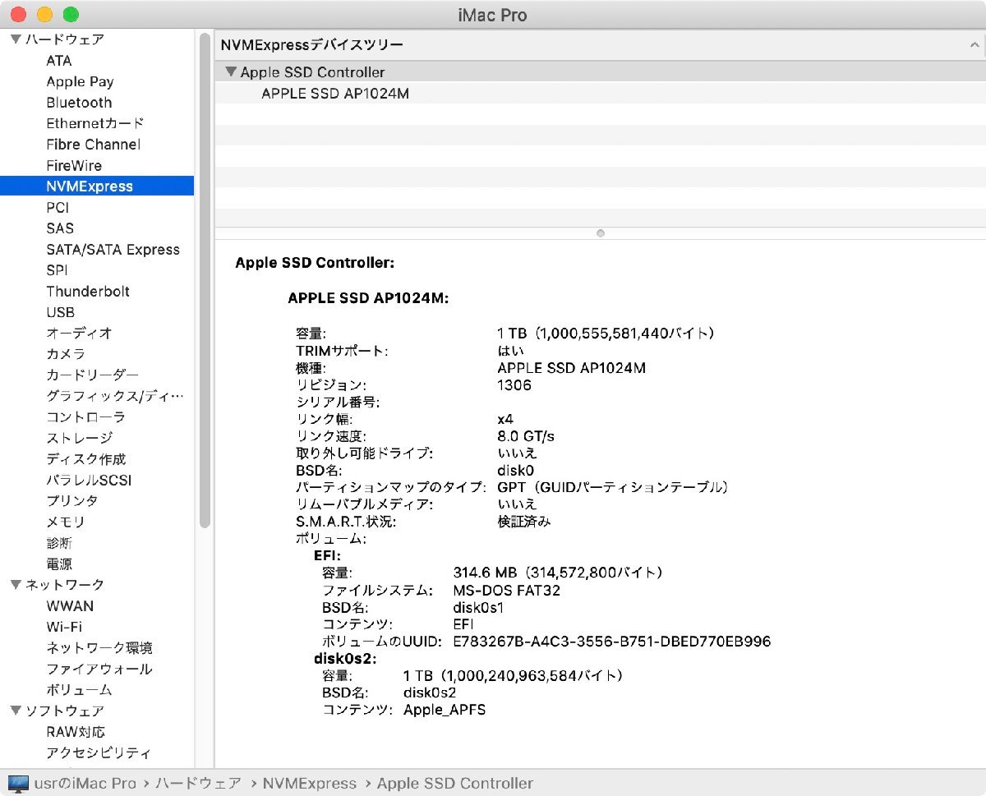The width and height of the screenshot is (986, 796).
Task: Click the MS-DOS FAT32 file system value
Action: coord(507,591)
